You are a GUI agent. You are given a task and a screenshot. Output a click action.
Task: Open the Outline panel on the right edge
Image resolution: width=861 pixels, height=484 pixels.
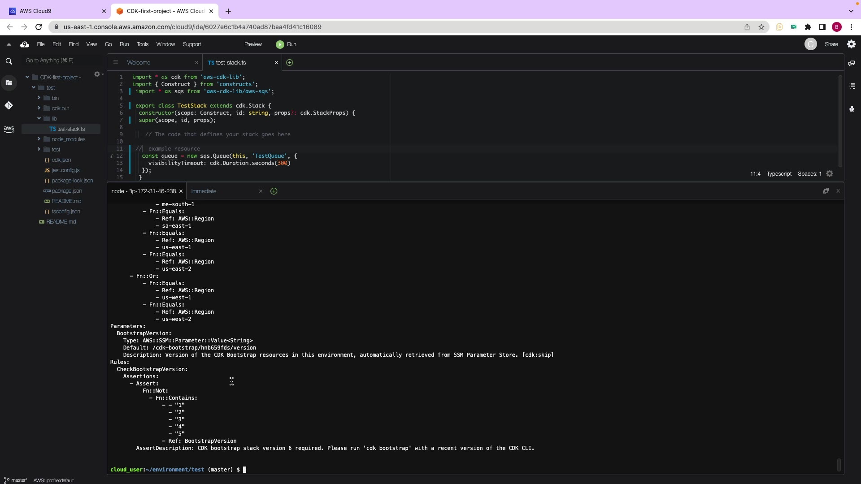[852, 86]
